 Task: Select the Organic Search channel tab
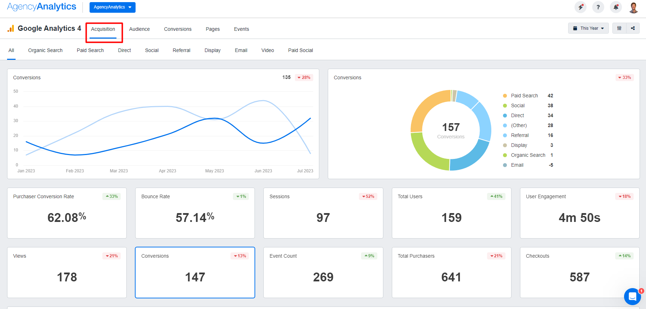[x=45, y=50]
